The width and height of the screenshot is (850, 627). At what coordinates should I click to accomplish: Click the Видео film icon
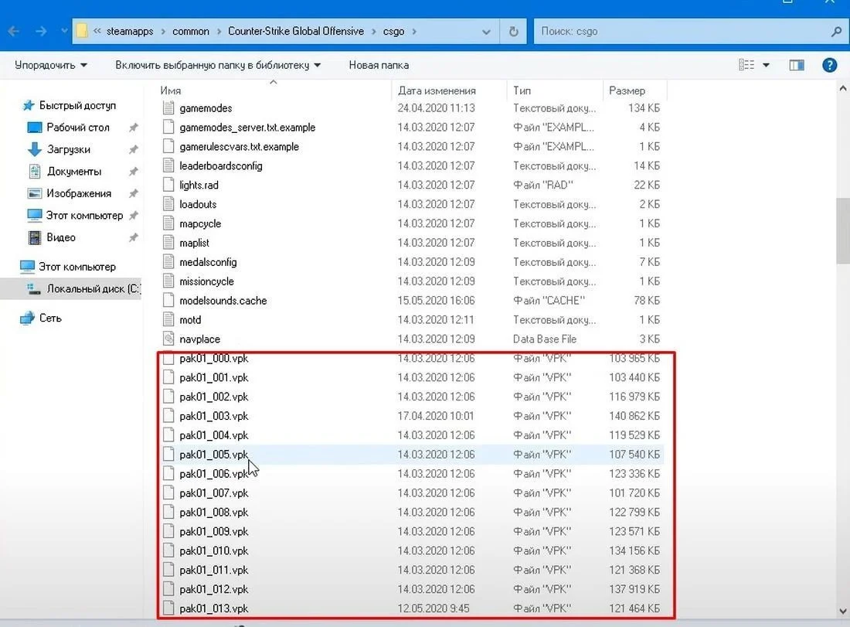coord(34,237)
